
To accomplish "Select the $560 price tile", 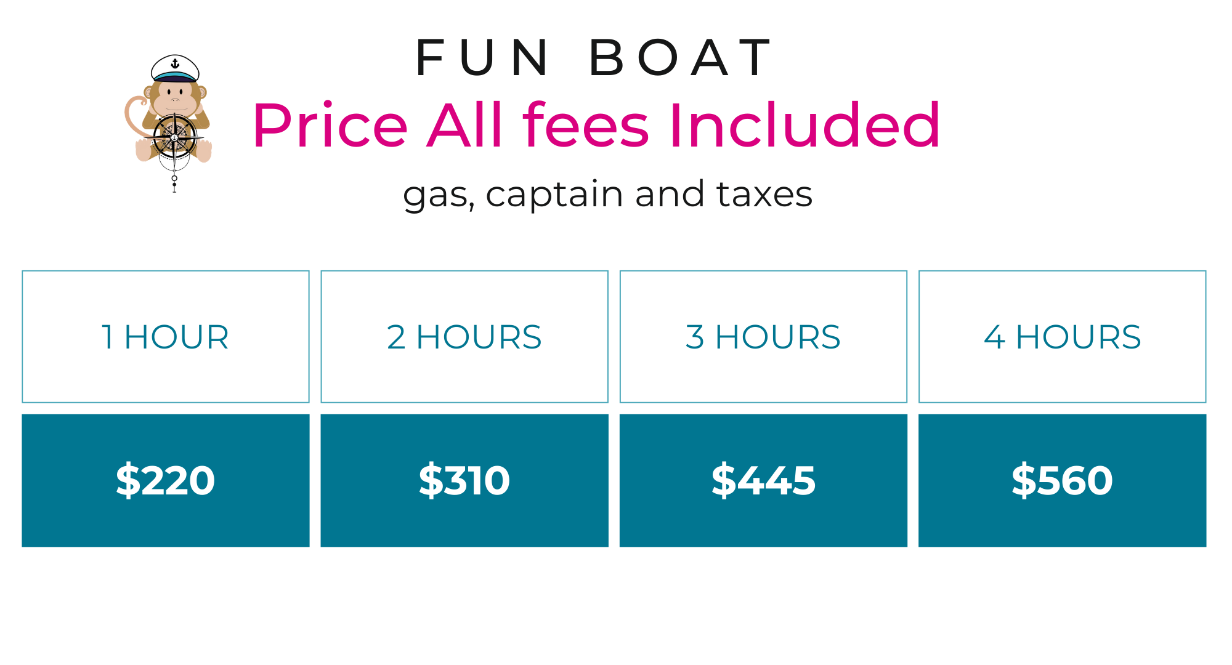I will [1062, 480].
